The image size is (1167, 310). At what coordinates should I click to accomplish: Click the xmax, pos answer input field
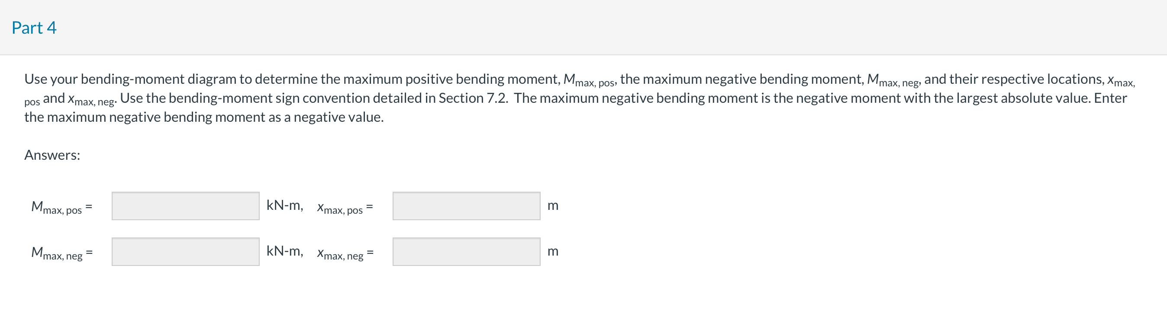(466, 206)
